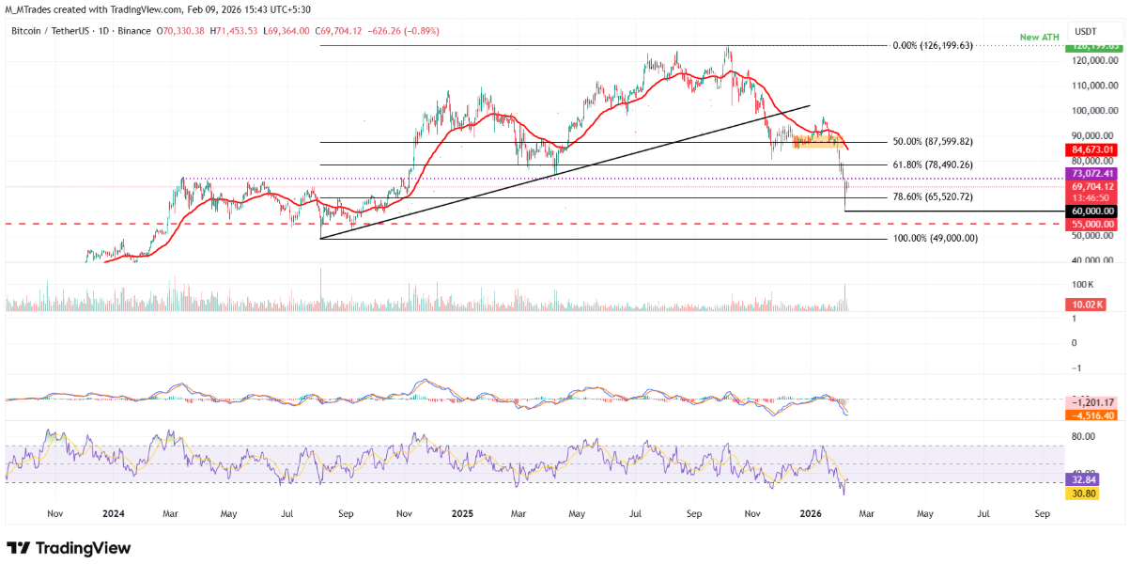Viewport: 1130px width, 564px height.
Task: Click the 2025 label on the time axis
Action: click(x=460, y=515)
